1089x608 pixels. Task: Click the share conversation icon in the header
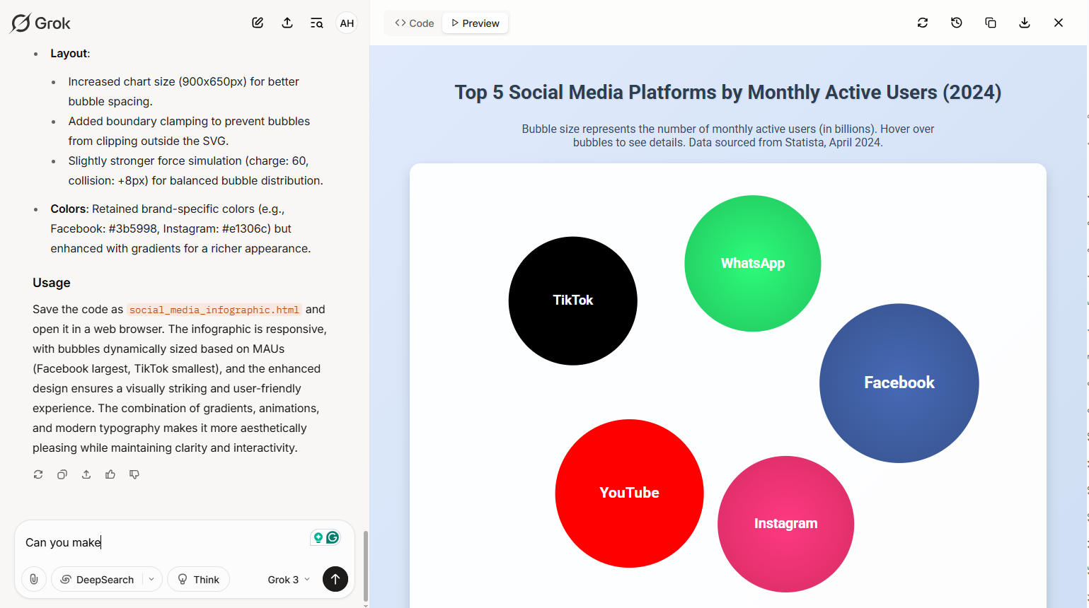(x=287, y=23)
